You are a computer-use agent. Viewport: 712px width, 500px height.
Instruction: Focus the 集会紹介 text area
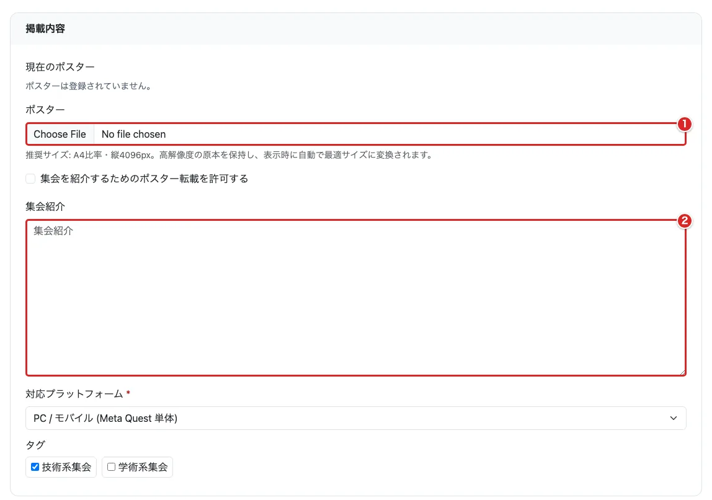(356, 298)
